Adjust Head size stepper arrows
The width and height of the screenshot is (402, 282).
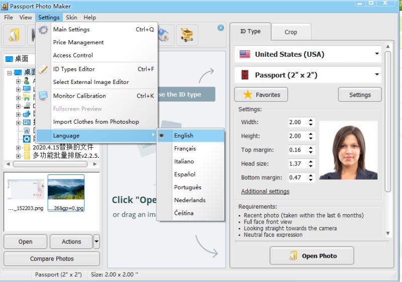(311, 163)
